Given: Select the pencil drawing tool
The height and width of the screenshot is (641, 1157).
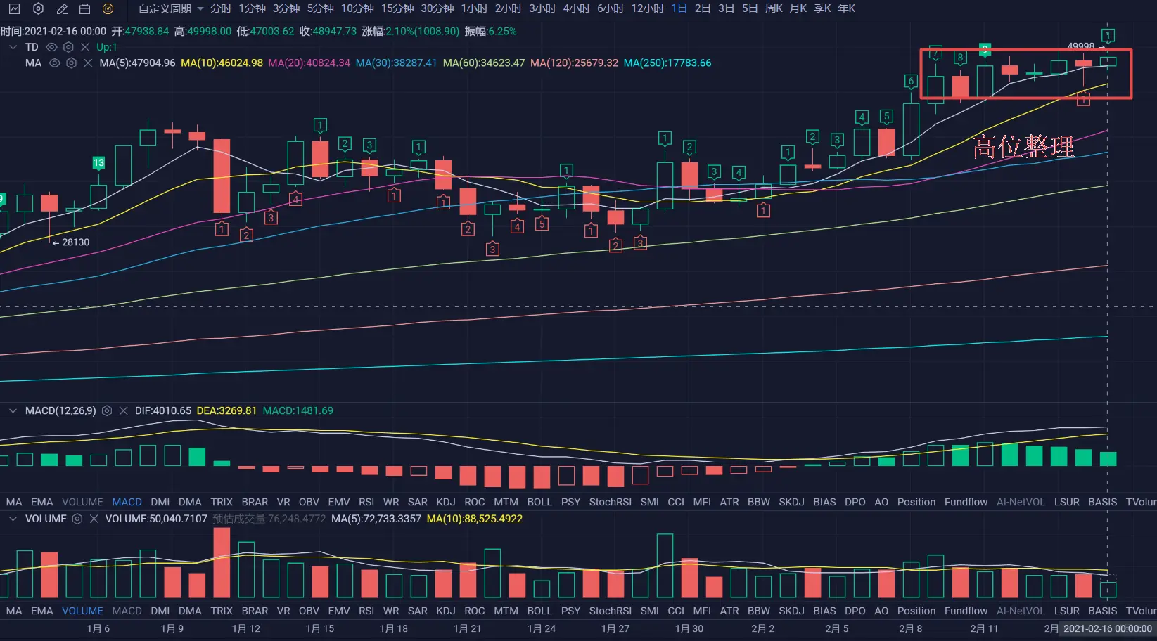Looking at the screenshot, I should click(x=62, y=8).
